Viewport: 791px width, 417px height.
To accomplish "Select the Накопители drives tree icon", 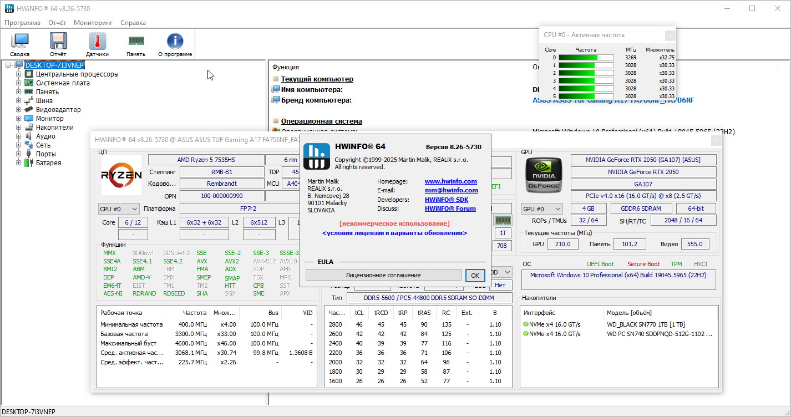I will (x=29, y=128).
